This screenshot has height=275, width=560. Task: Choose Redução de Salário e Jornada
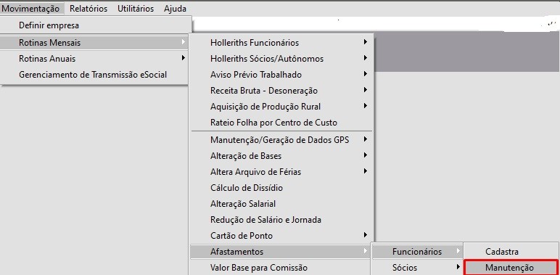click(x=281, y=220)
